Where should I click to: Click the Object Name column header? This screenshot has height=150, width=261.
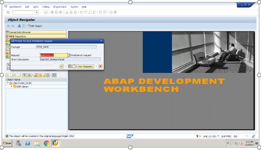pyautogui.click(x=36, y=80)
